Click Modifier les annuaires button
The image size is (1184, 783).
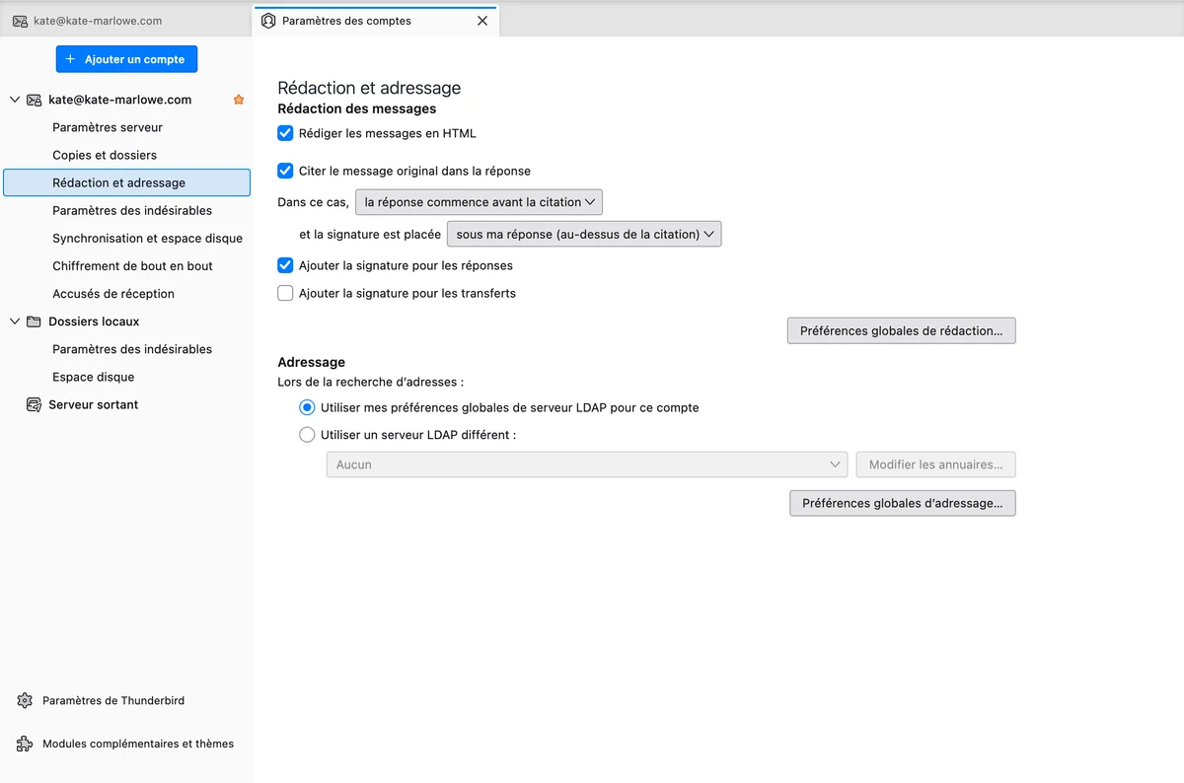click(x=935, y=464)
